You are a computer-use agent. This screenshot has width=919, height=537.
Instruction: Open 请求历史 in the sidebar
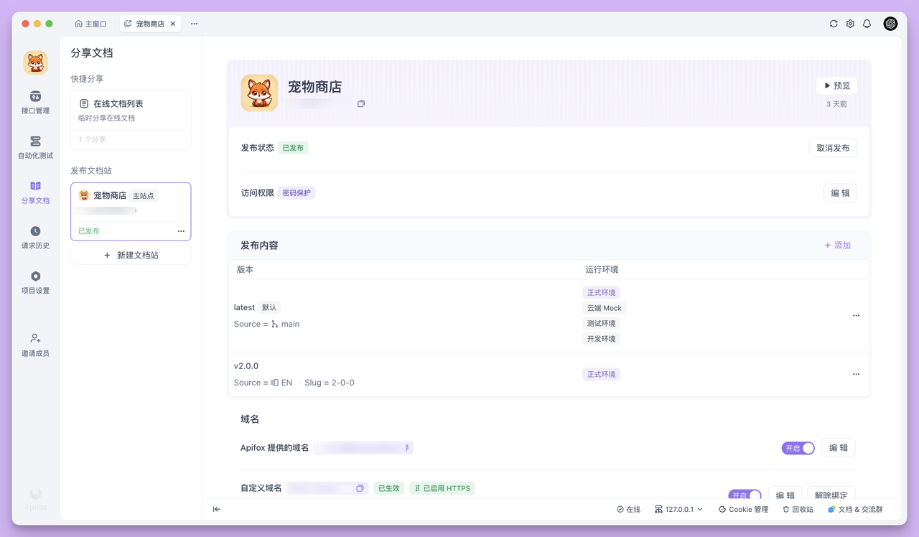coord(35,238)
